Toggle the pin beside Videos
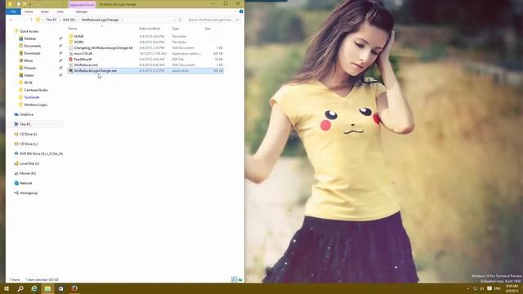The image size is (523, 294). pos(60,75)
